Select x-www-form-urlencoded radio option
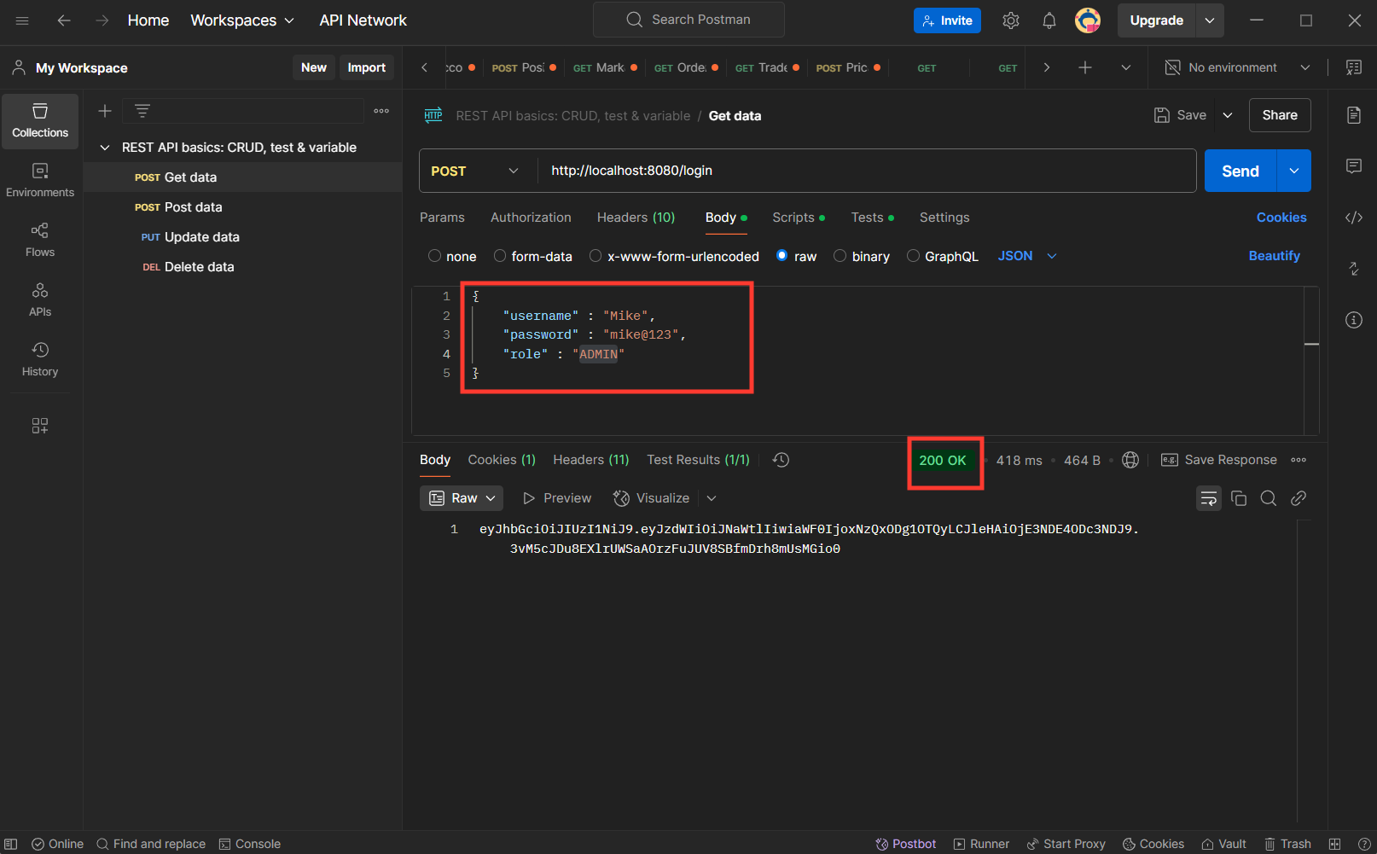1377x854 pixels. click(x=596, y=256)
